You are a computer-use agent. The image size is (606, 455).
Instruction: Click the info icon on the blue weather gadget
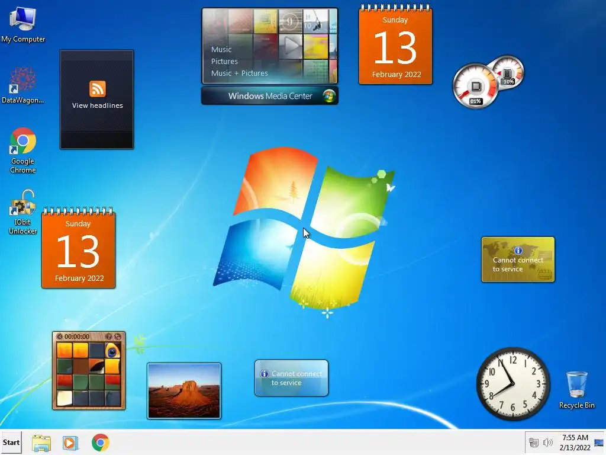coord(265,374)
